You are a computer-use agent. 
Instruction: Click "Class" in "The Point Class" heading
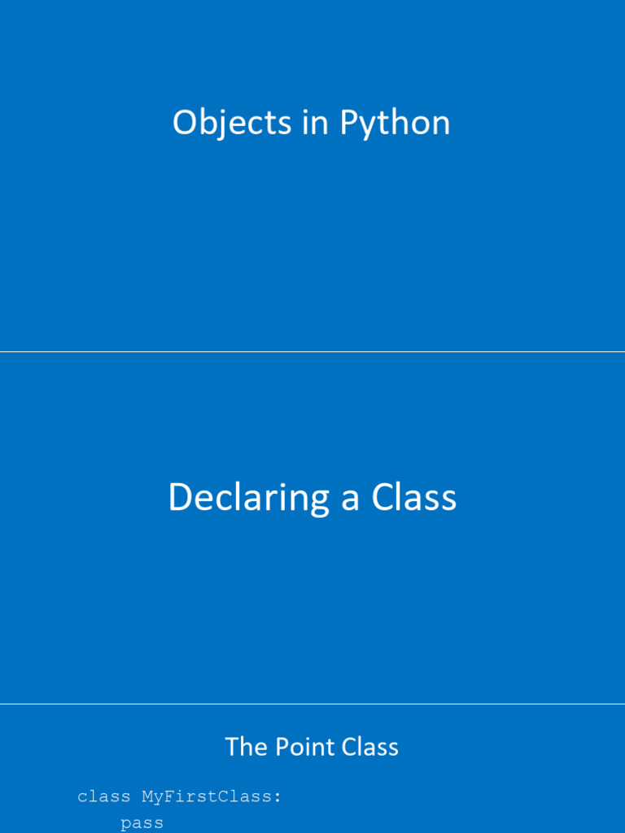pos(370,747)
